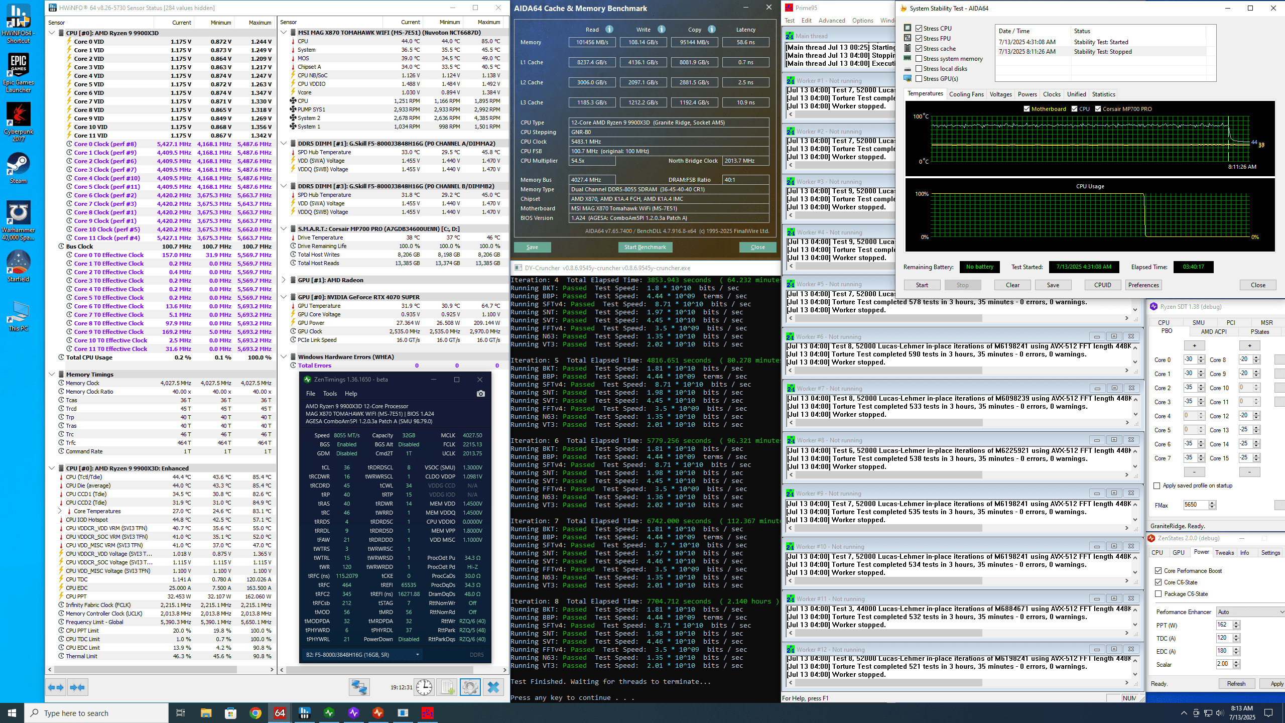
Task: Collapse the Memory Timings sensor group
Action: coord(52,375)
